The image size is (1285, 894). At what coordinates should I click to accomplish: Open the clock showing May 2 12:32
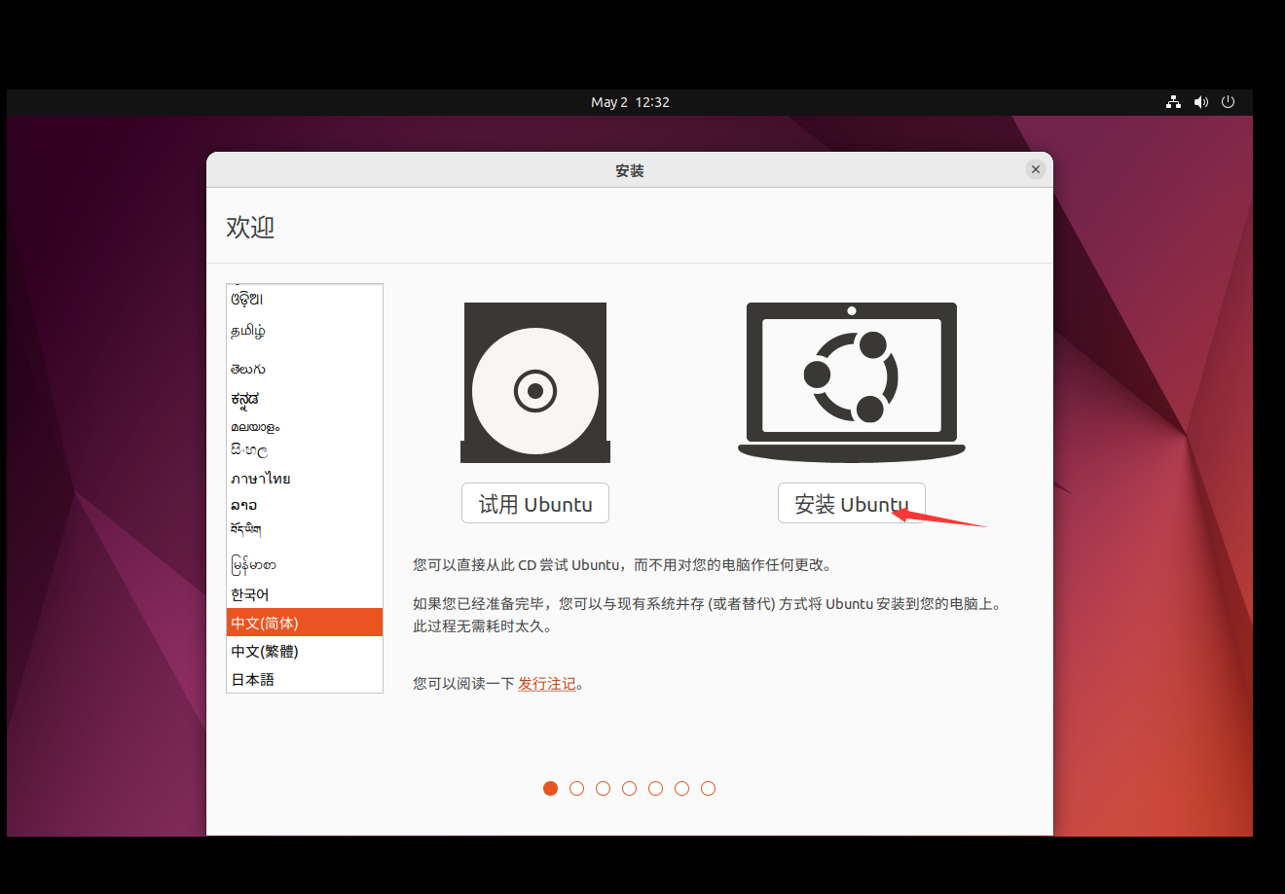coord(630,102)
